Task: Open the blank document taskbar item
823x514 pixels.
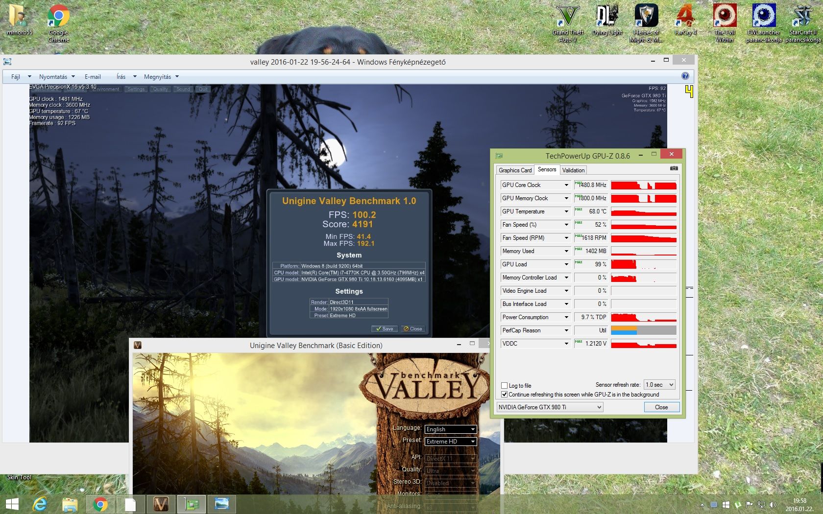Action: point(131,504)
